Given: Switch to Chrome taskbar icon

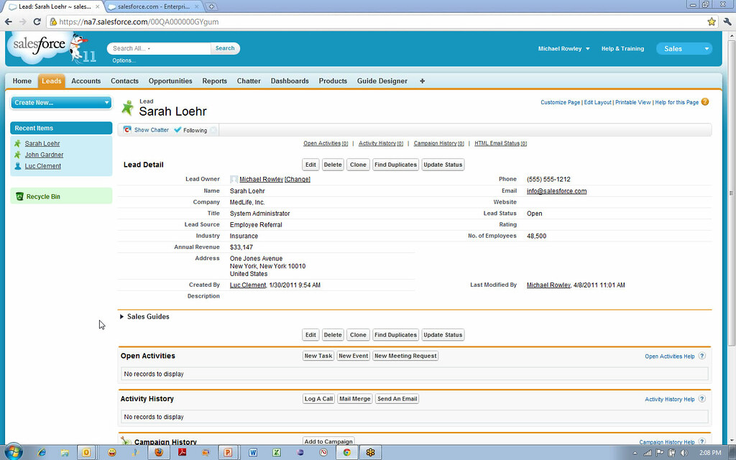Looking at the screenshot, I should click(347, 453).
